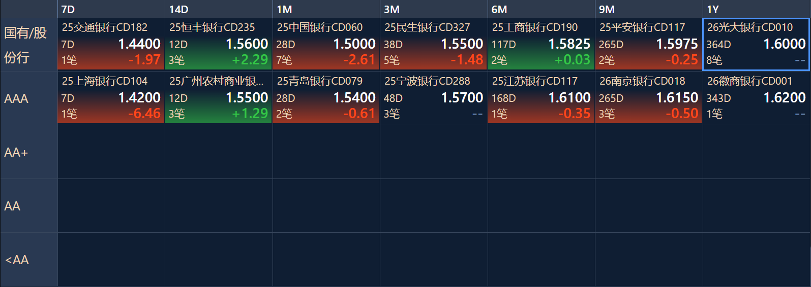Click the 1M column header
This screenshot has width=811, height=287.
click(x=326, y=9)
